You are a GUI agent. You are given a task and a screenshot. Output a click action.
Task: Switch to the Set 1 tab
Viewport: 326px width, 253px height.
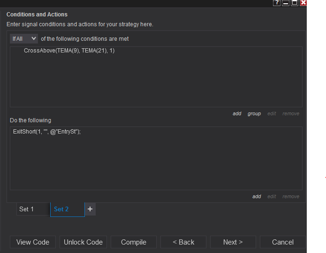tap(32, 209)
